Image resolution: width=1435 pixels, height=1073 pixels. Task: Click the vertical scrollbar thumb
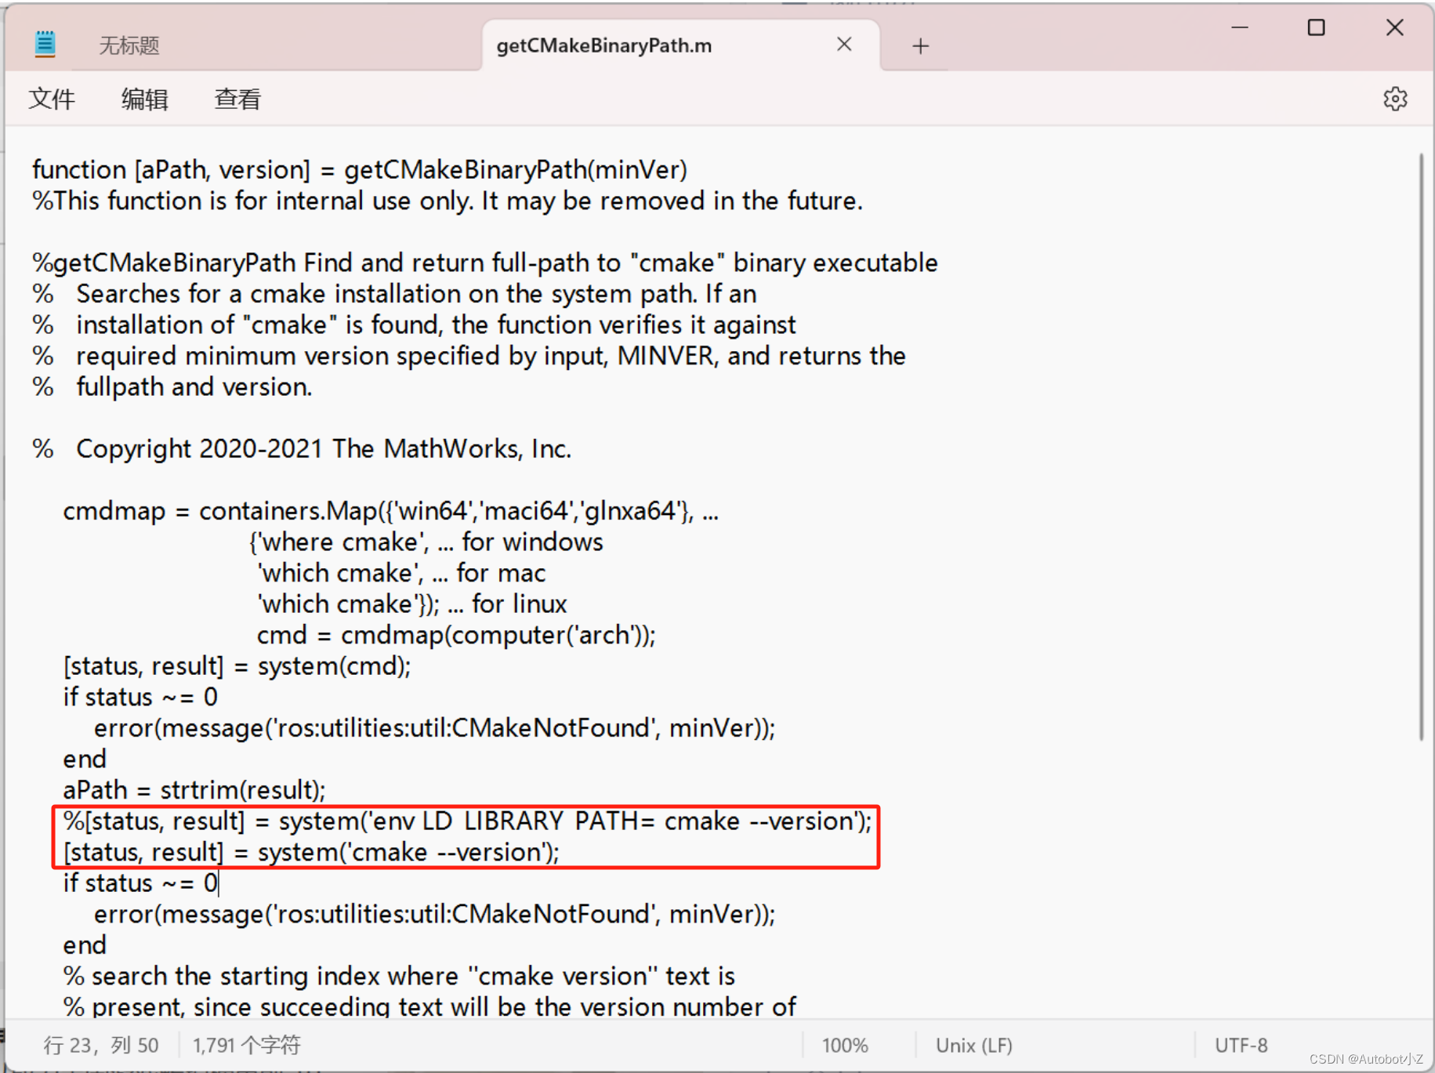point(1421,447)
